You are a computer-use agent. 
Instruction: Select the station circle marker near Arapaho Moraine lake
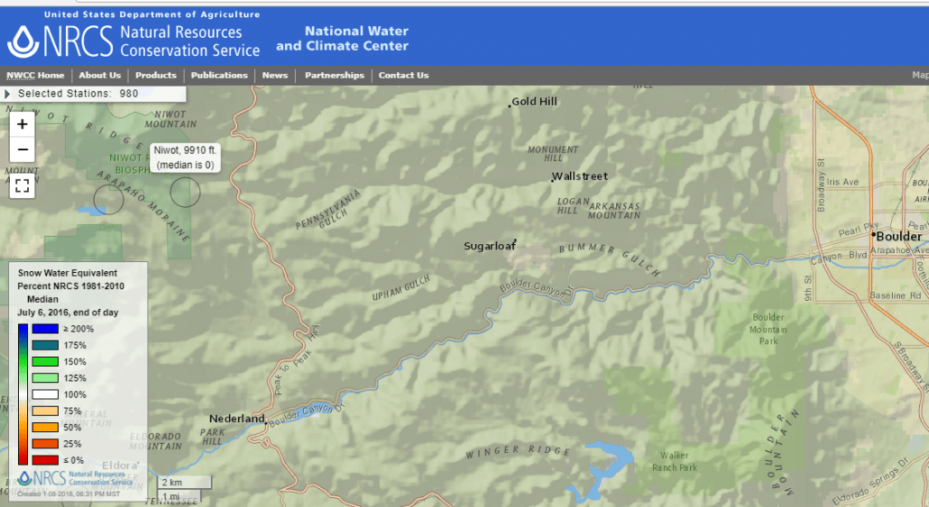pos(108,199)
